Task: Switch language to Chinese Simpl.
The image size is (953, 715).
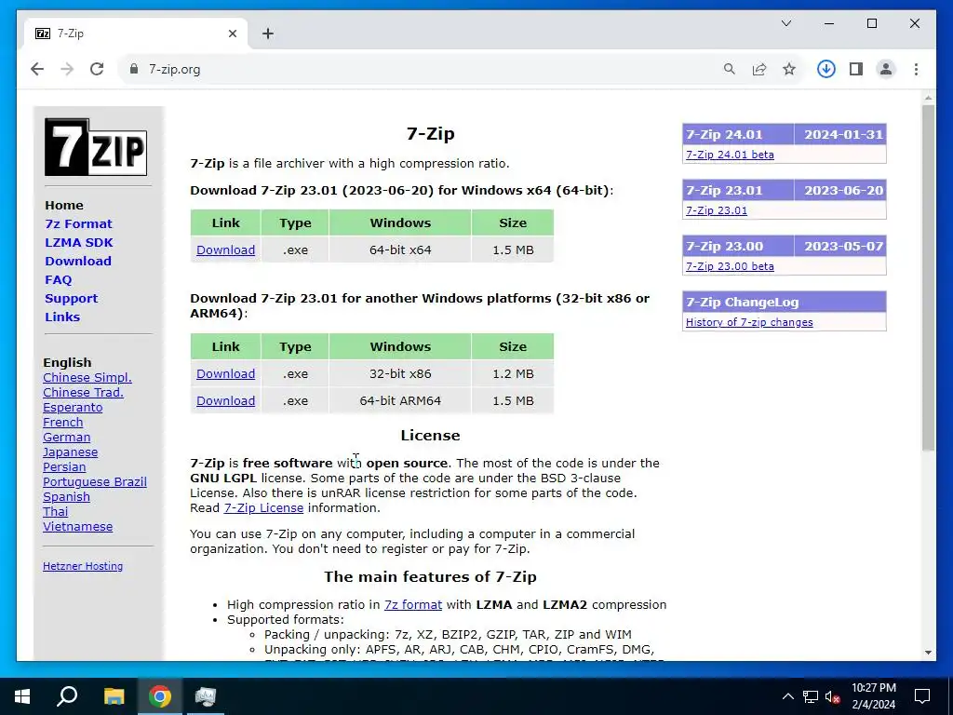Action: pyautogui.click(x=87, y=378)
